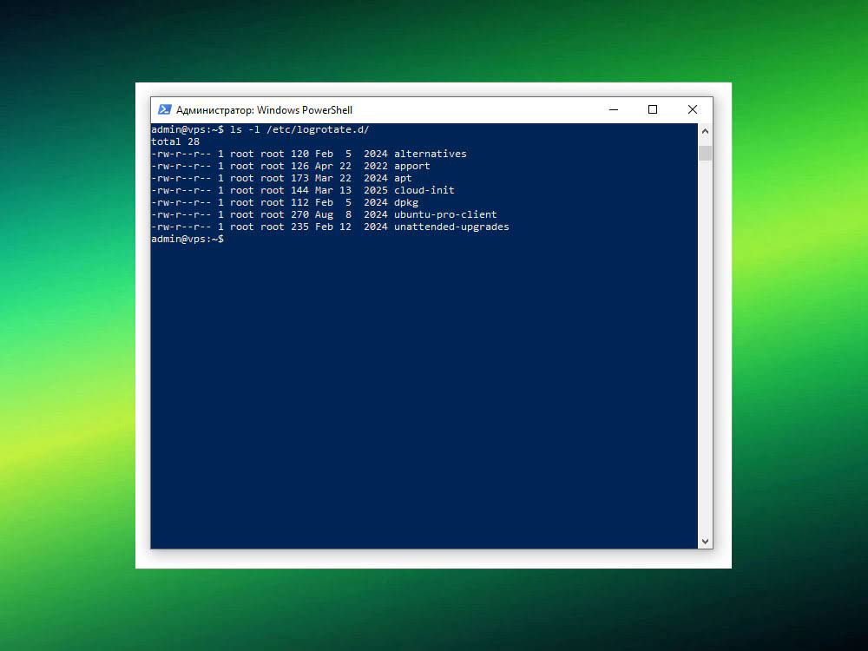Click the last empty 'admin@vps:~$' prompt

(x=187, y=239)
